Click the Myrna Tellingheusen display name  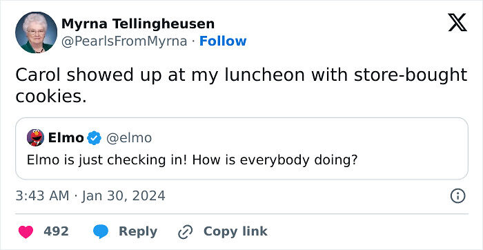138,23
